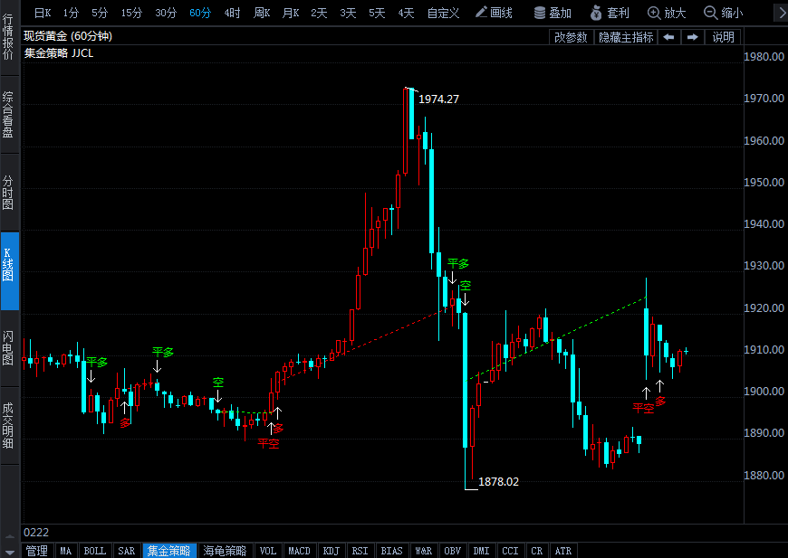The height and width of the screenshot is (558, 788).
Task: Click the left arrow indicator button
Action: pos(669,37)
